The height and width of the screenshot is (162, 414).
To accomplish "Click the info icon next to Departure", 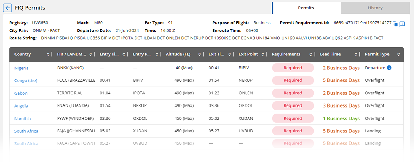I will click(x=389, y=68).
